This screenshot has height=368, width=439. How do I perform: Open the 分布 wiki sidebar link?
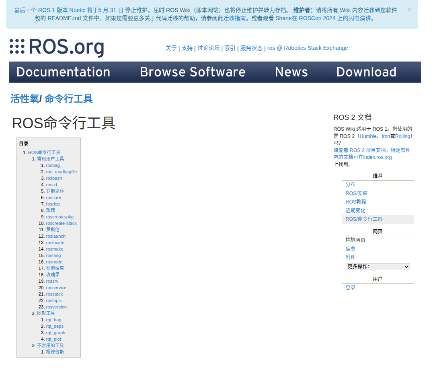(x=350, y=184)
